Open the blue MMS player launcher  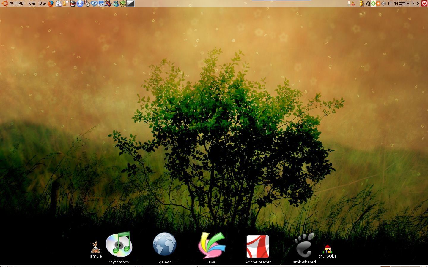[x=80, y=4]
